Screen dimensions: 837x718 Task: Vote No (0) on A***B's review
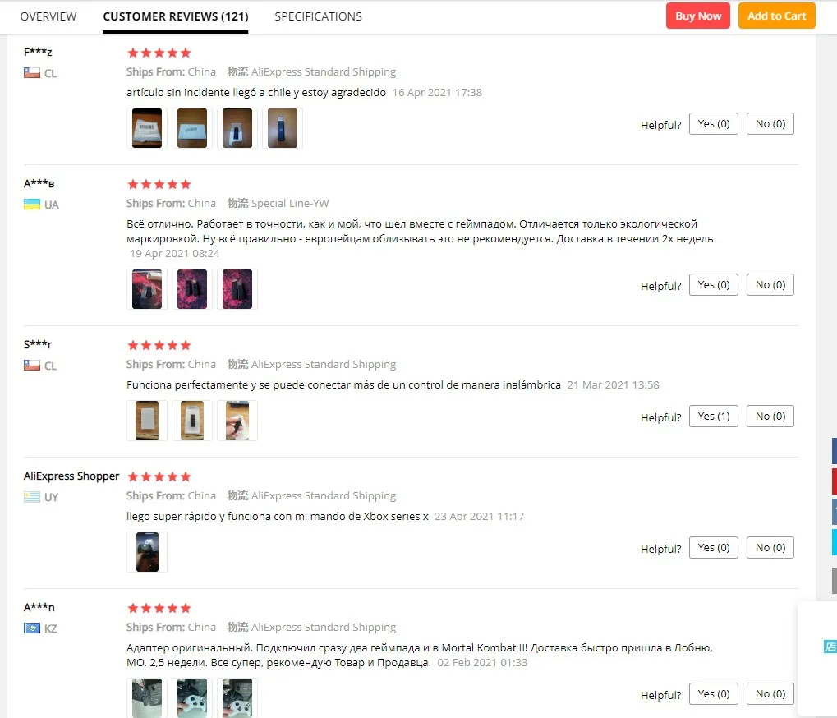770,284
